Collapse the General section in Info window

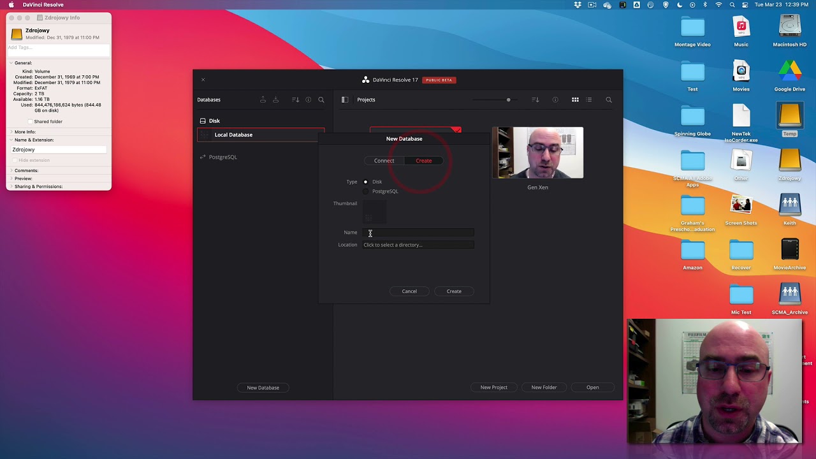11,63
